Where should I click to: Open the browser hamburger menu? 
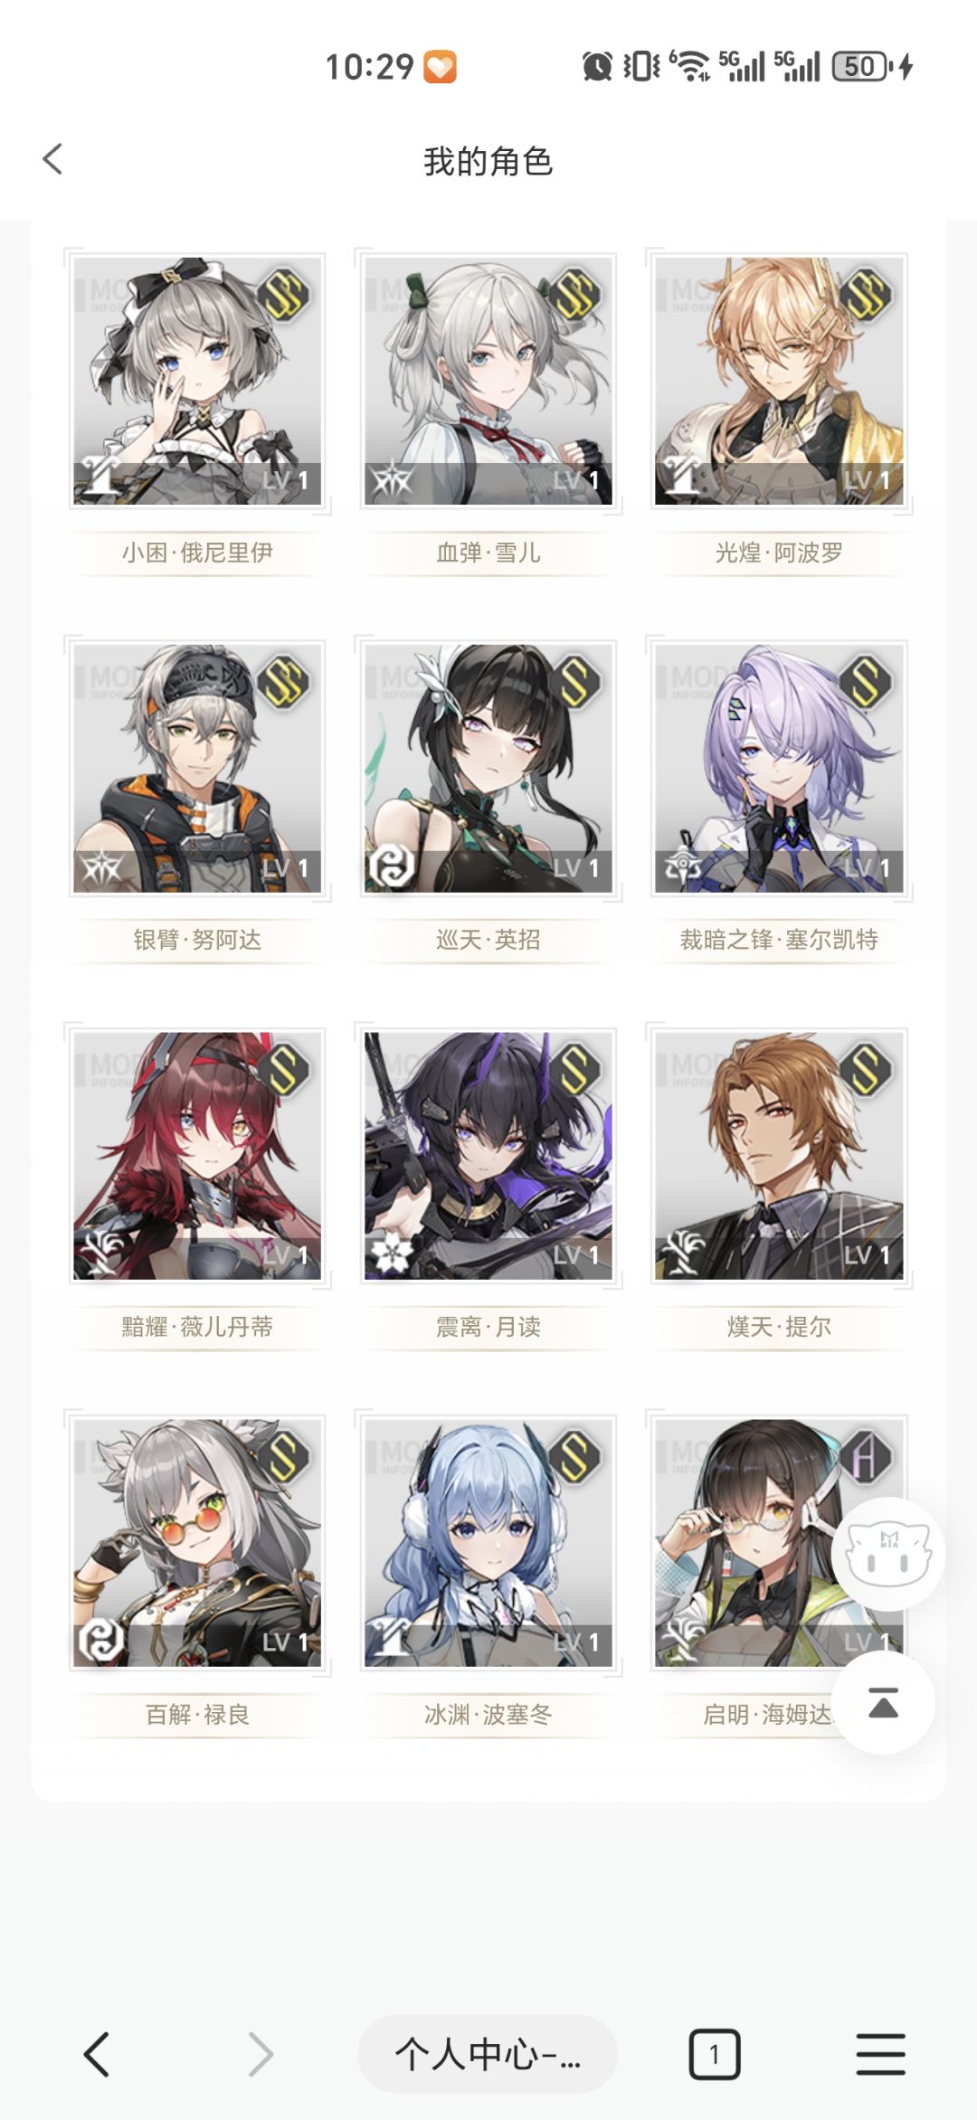coord(880,2054)
